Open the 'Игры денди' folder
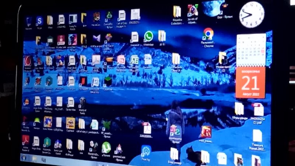This screenshot has width=295, height=166. [x=239, y=109]
